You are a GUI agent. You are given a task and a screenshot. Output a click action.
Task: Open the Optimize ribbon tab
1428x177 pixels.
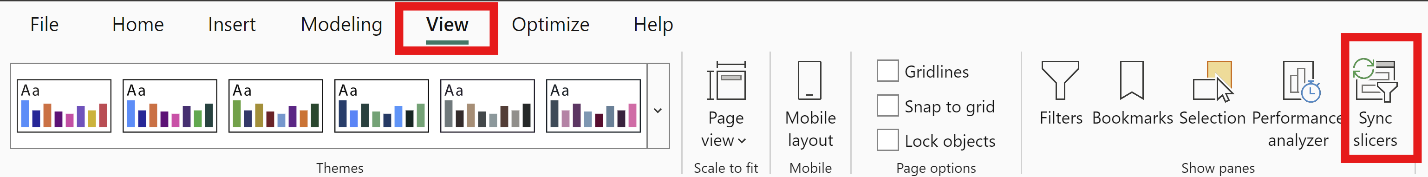pos(550,25)
